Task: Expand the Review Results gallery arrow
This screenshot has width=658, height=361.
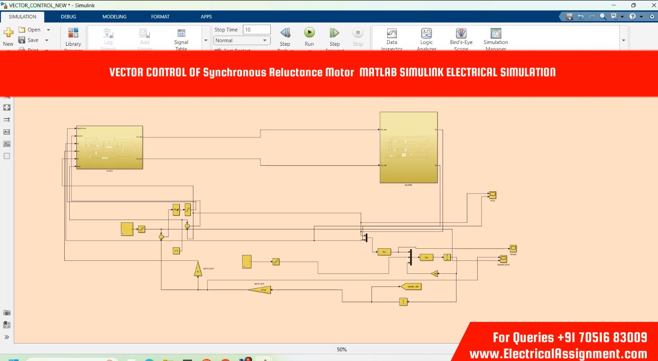Action: click(x=623, y=40)
